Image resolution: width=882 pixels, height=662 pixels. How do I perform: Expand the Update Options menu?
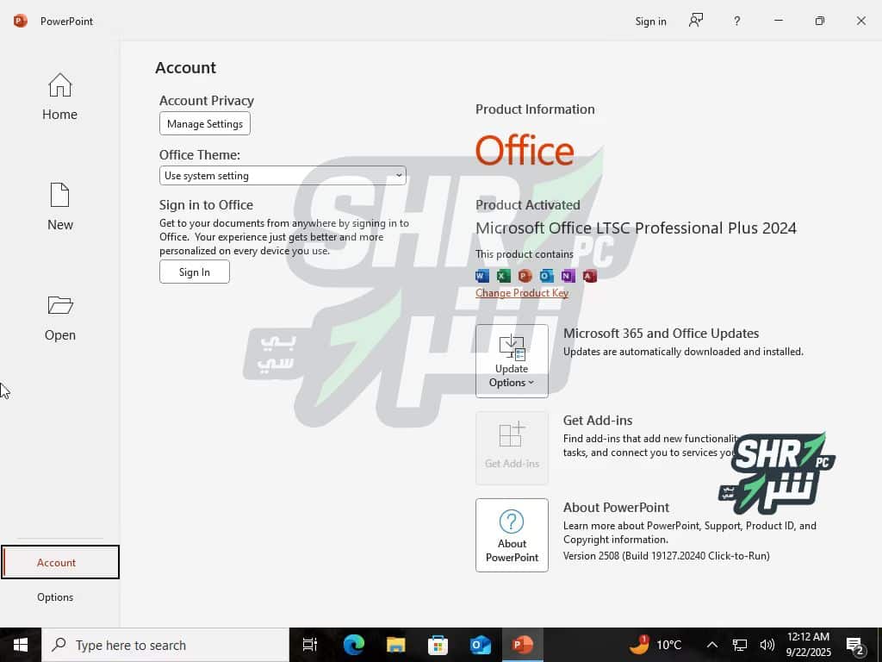coord(512,361)
